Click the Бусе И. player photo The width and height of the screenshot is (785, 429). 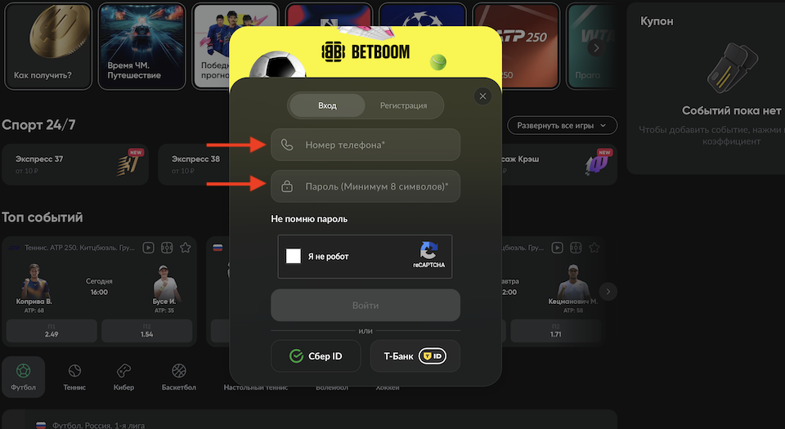point(164,282)
